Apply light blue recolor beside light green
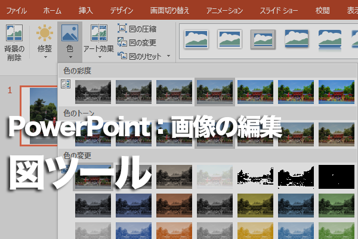The height and width of the screenshot is (239, 358). pyautogui.click(x=296, y=231)
